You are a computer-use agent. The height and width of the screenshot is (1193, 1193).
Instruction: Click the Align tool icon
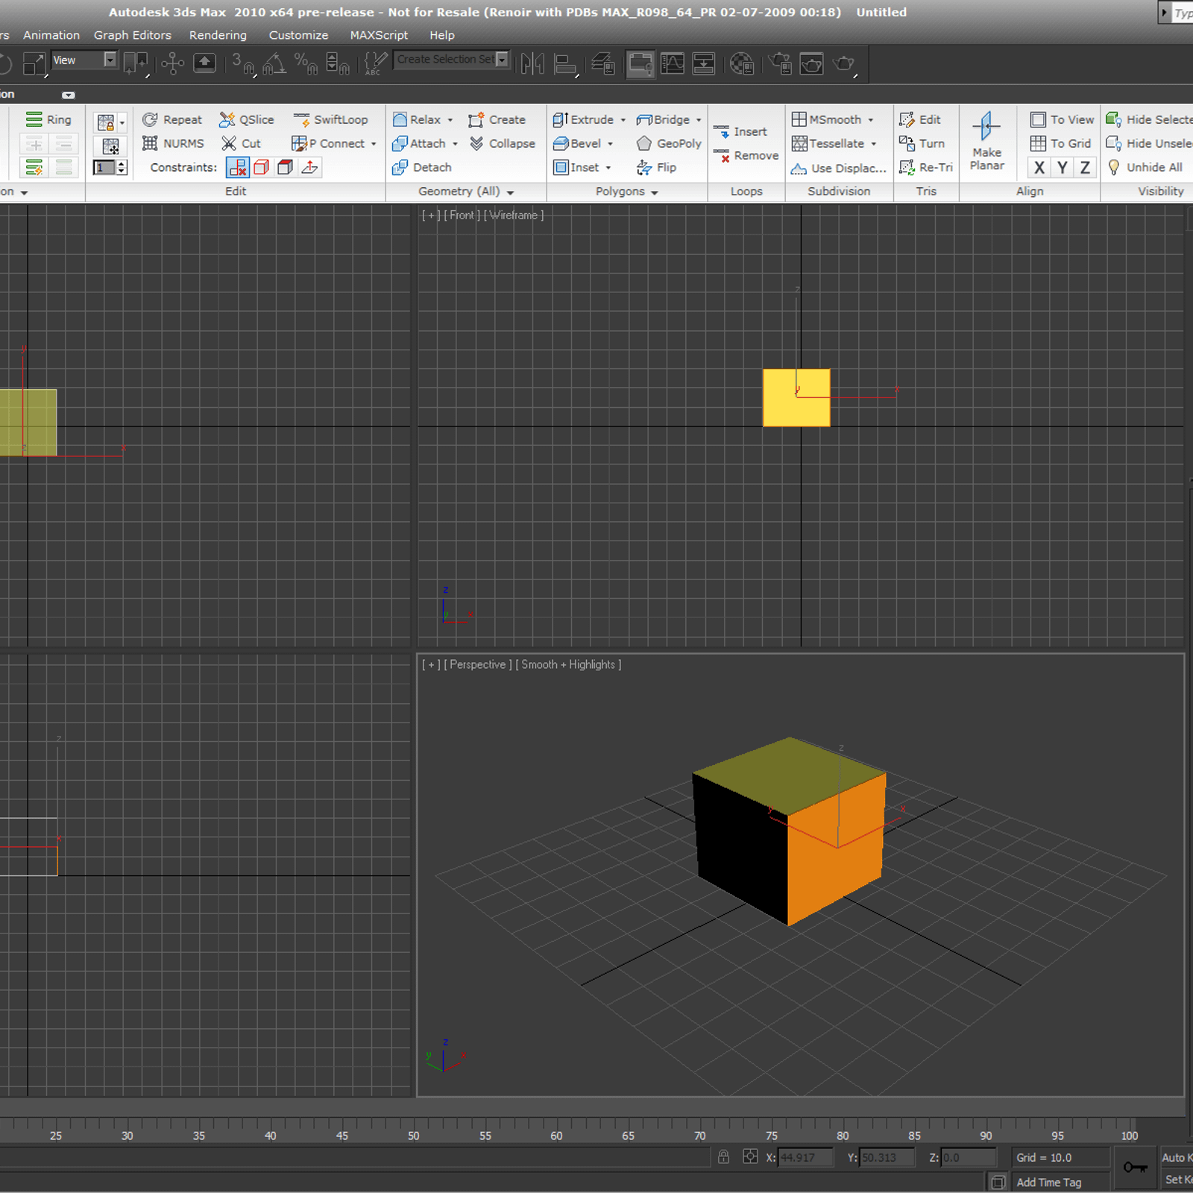coord(567,63)
